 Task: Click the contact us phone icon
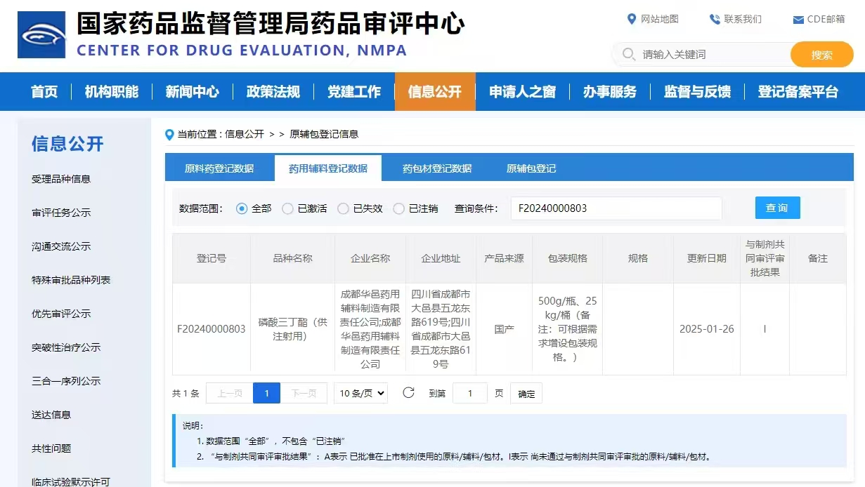point(715,19)
